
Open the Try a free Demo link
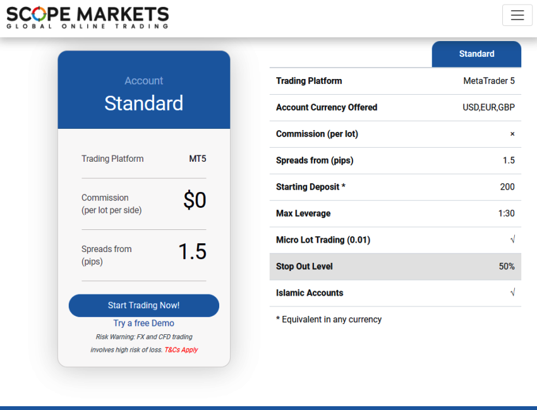[144, 323]
